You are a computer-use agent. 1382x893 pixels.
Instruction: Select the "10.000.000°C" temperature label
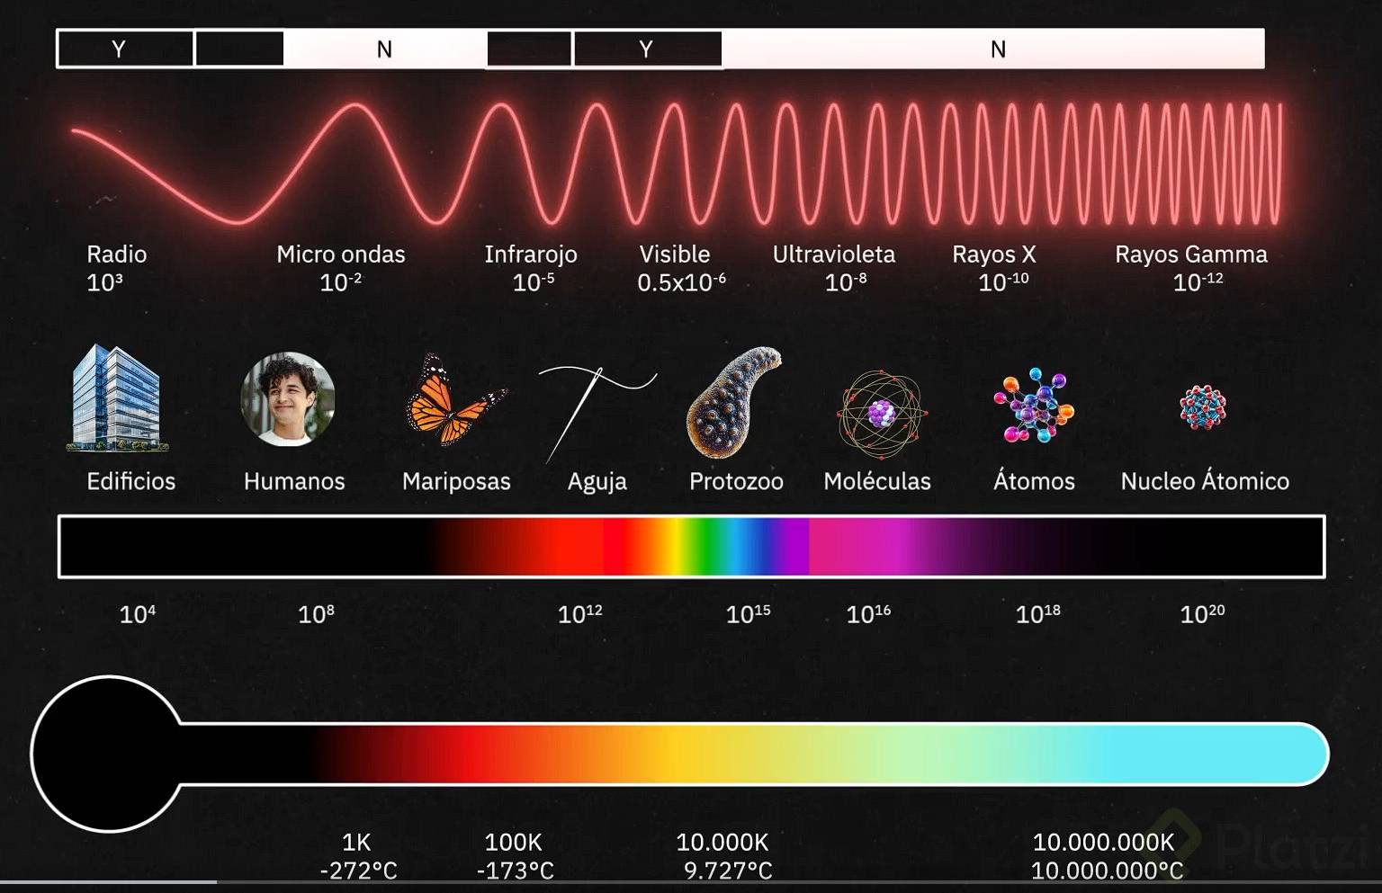1107,871
